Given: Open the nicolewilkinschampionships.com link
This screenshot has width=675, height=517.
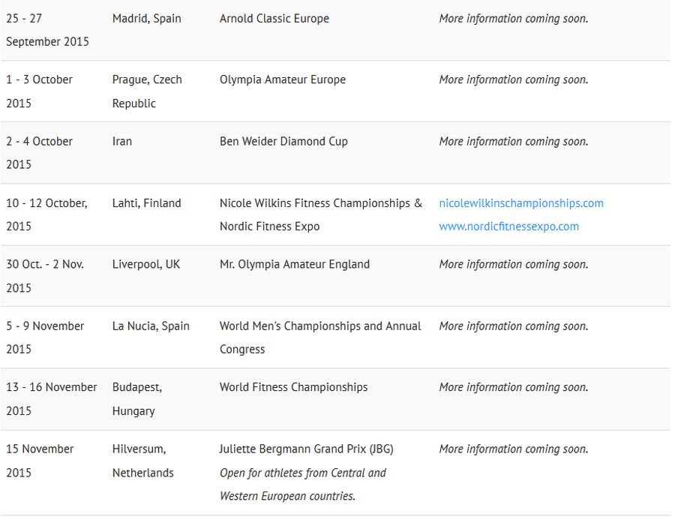Looking at the screenshot, I should (x=520, y=203).
